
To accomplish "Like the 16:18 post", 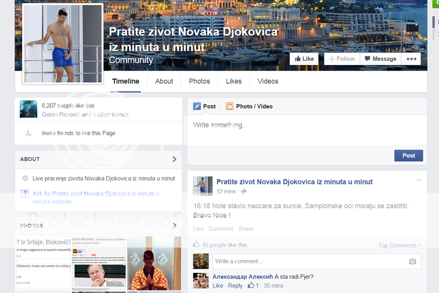I will 198,228.
